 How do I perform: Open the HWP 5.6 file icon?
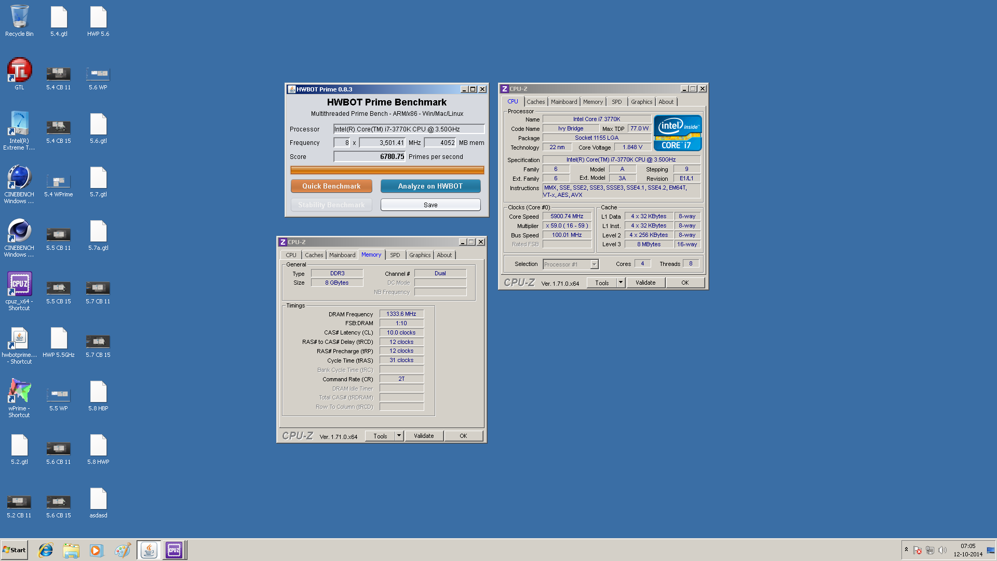(98, 21)
